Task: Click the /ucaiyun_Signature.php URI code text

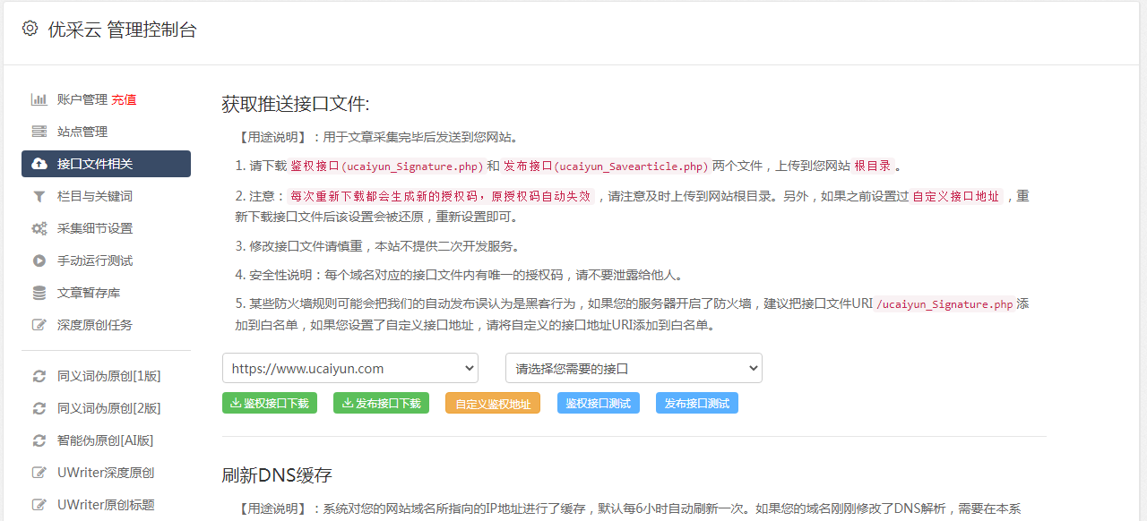Action: coord(944,304)
